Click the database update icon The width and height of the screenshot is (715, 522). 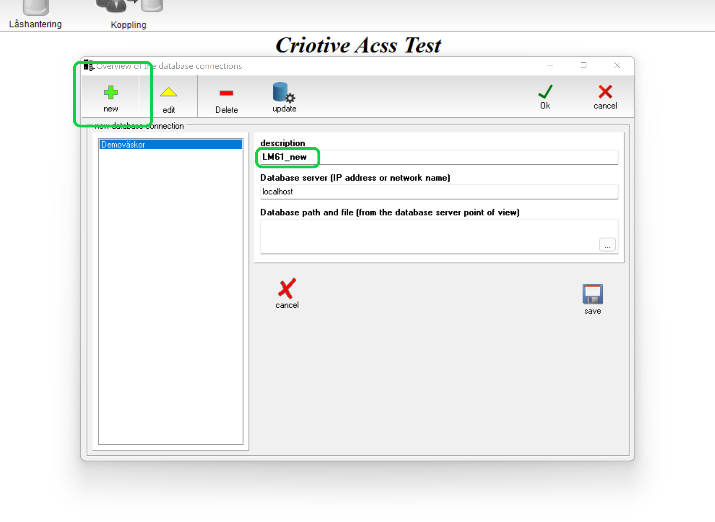click(x=284, y=93)
